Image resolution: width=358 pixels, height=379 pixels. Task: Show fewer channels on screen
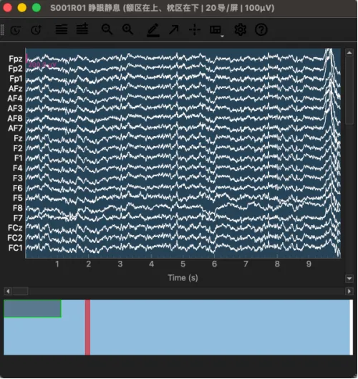(x=62, y=30)
